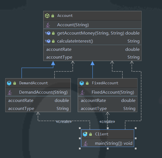This screenshot has width=162, height=158.
Task: Click the Java icon beside DemandAccount(String)
Action: [10, 92]
